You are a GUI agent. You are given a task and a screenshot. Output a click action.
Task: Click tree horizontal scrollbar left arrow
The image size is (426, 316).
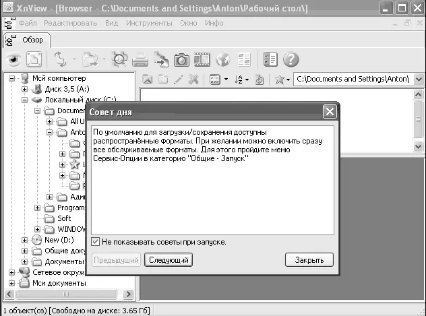click(10, 294)
